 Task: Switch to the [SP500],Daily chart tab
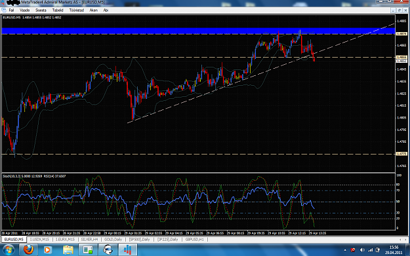click(x=139, y=239)
